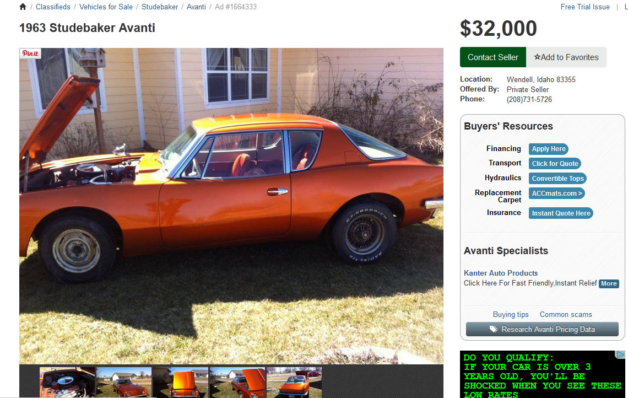
Task: Open the Common scams link
Action: (x=566, y=315)
